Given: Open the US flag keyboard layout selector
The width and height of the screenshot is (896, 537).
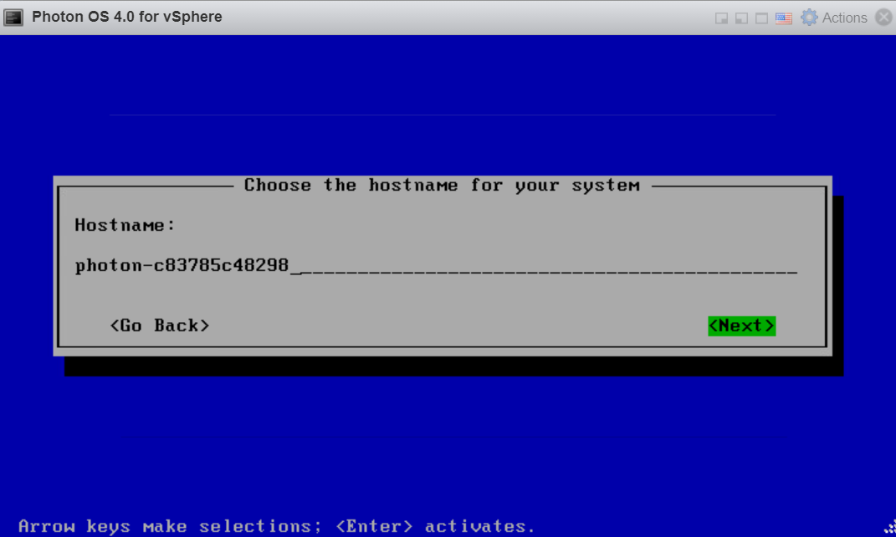Looking at the screenshot, I should click(x=784, y=18).
